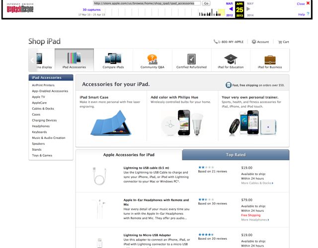318x248 pixels.
Task: Open Wayback Help question mark icon
Action: tap(308, 14)
